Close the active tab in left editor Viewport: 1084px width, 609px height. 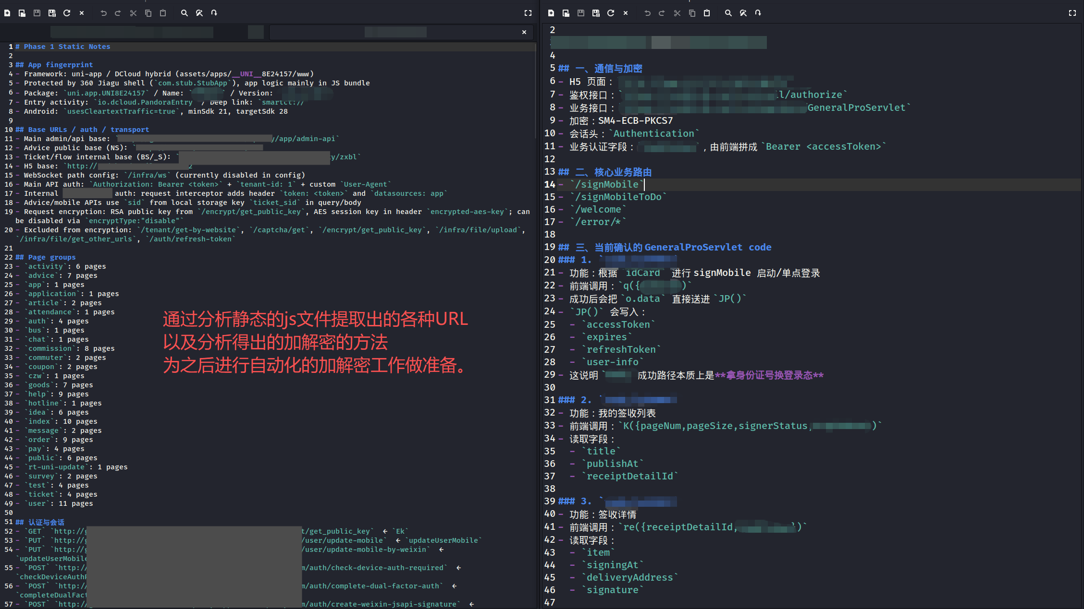click(x=524, y=32)
